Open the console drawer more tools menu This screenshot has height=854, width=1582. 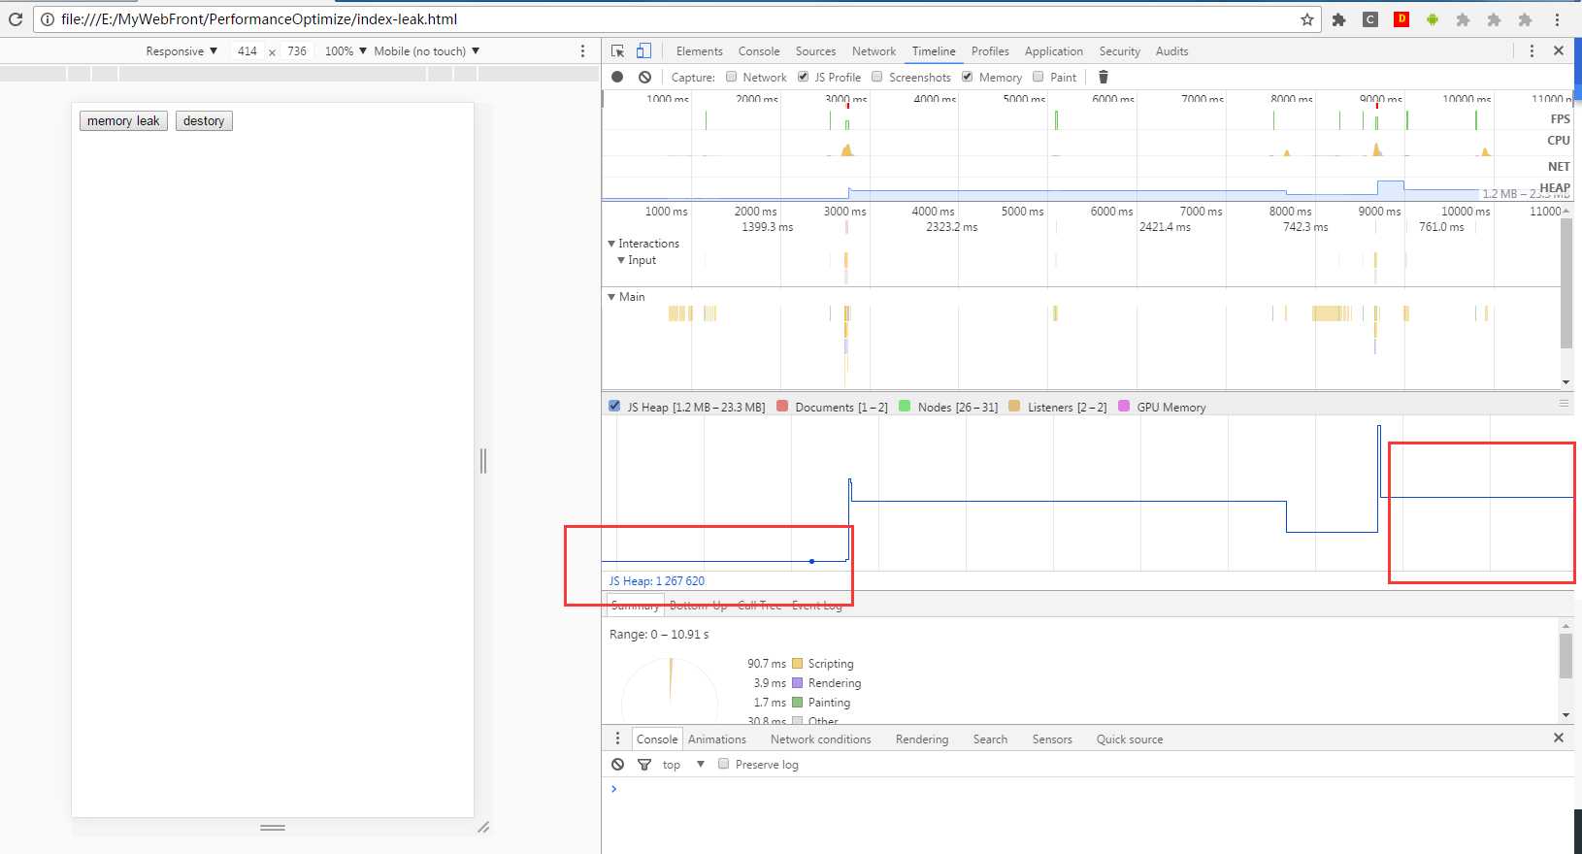click(x=618, y=739)
